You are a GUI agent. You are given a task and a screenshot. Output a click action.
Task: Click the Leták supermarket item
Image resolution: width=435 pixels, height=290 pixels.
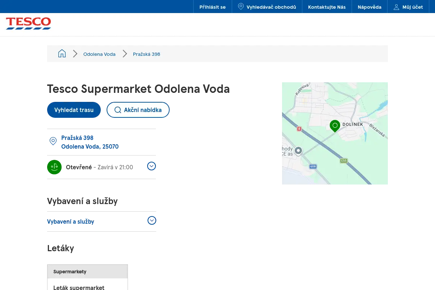tap(79, 287)
